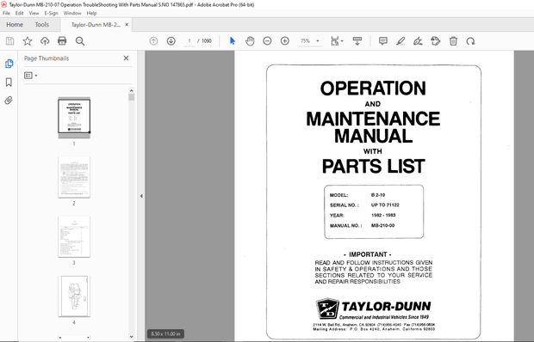This screenshot has height=342, width=534.
Task: Zoom in with plus icon
Action: coord(285,41)
